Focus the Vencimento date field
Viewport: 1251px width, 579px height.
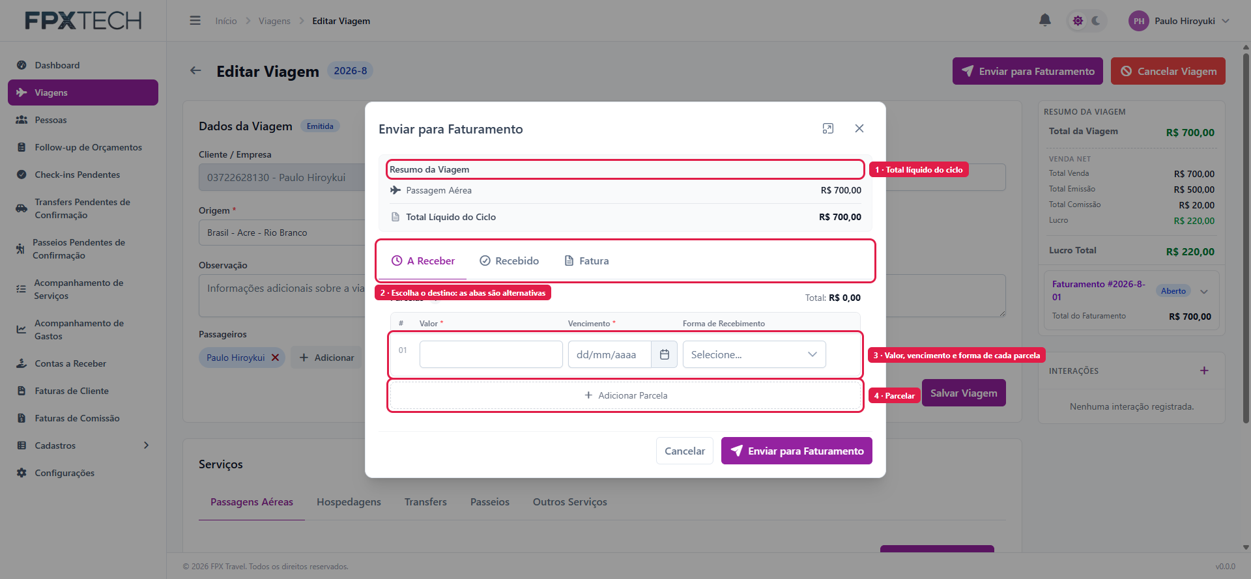610,354
